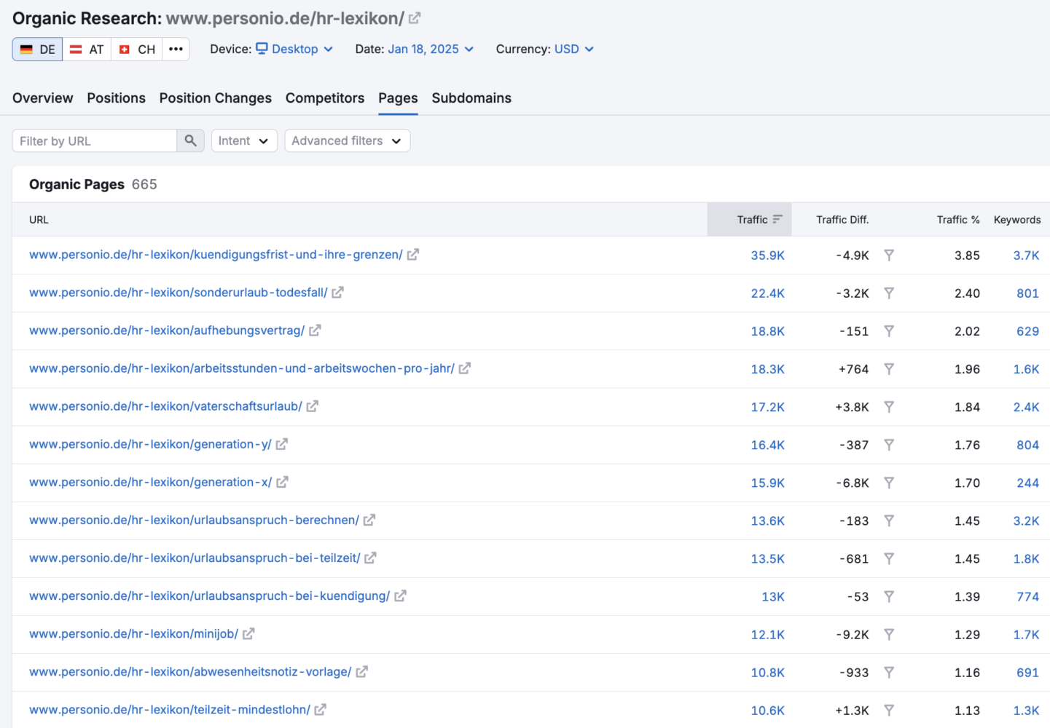This screenshot has height=728, width=1050.
Task: Click the funnel icon in vaterschaftsurlaub row
Action: point(889,407)
